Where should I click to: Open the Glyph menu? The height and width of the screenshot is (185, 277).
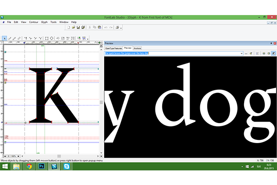(44, 22)
